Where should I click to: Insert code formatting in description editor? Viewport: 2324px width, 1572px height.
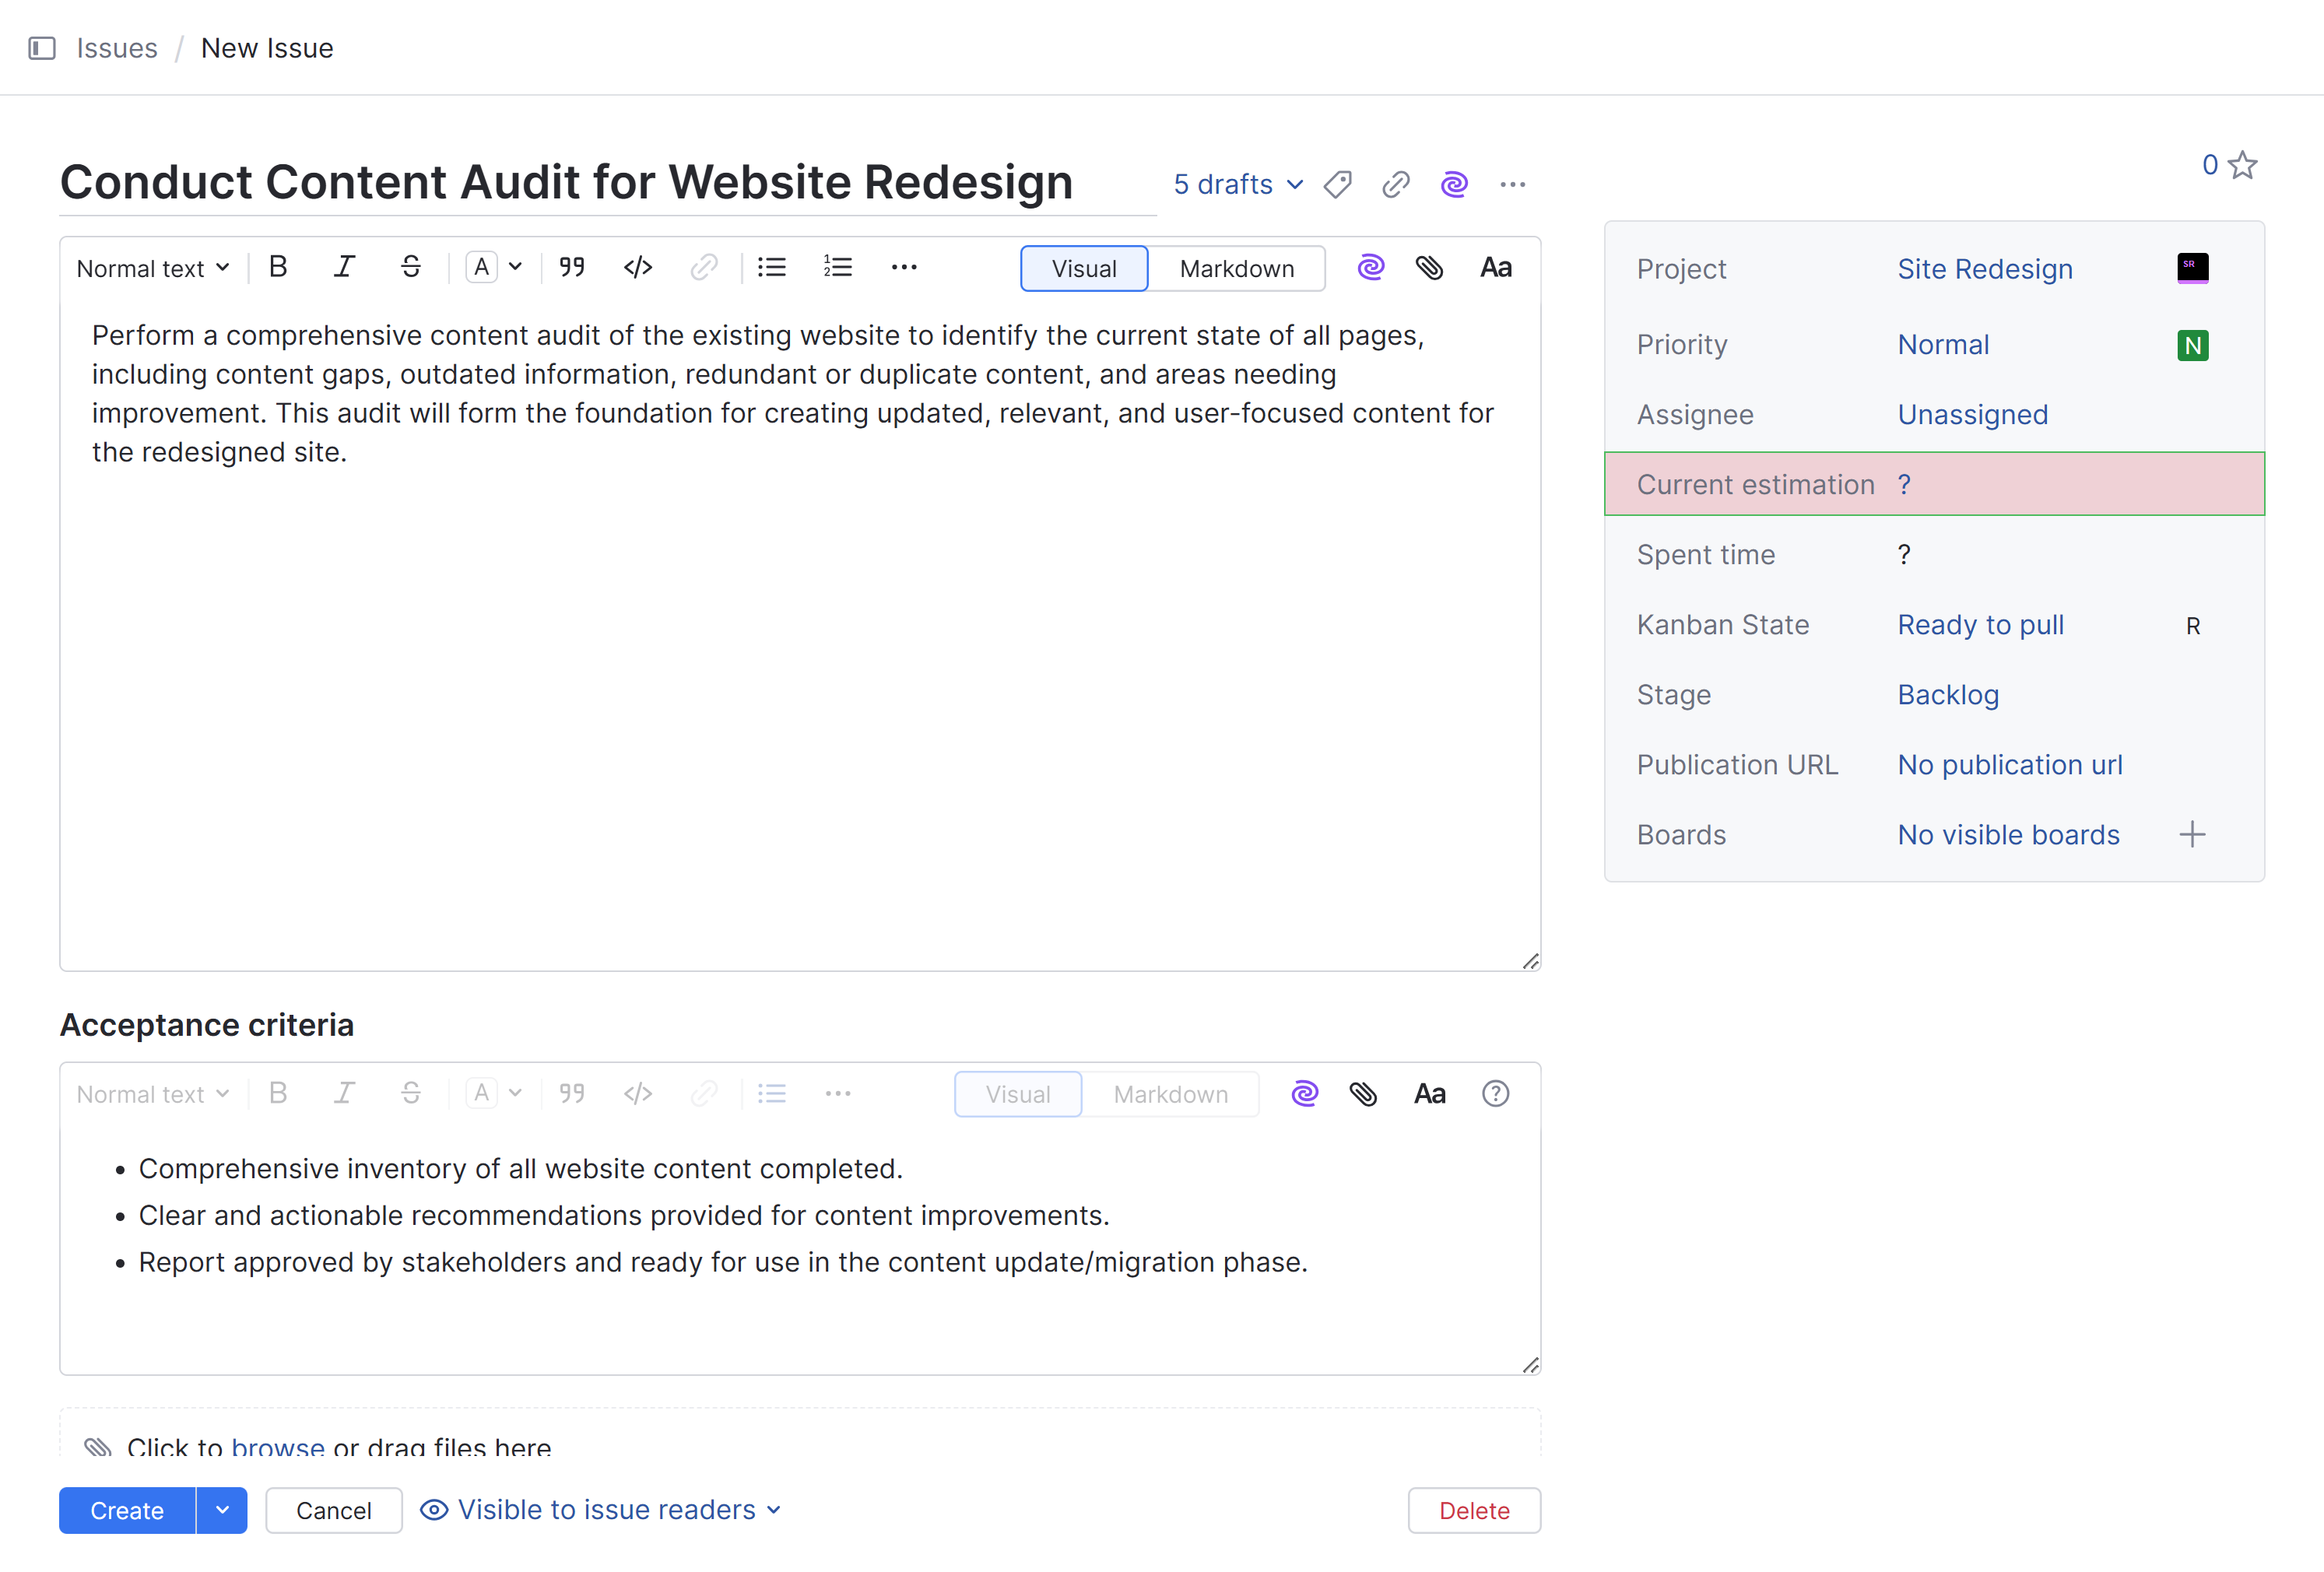tap(637, 267)
